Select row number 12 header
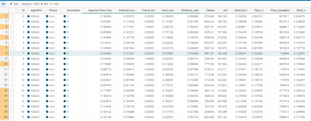The height and width of the screenshot is (121, 311). 4,74
